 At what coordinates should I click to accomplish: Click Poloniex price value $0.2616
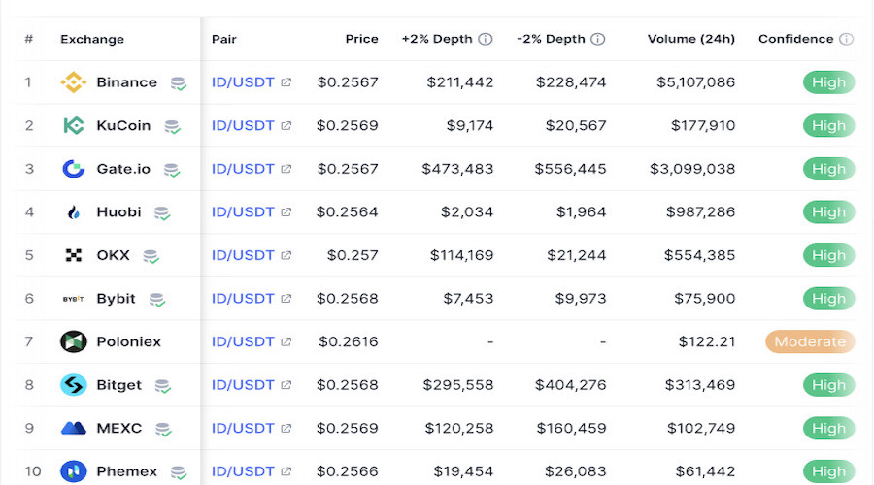pyautogui.click(x=349, y=341)
